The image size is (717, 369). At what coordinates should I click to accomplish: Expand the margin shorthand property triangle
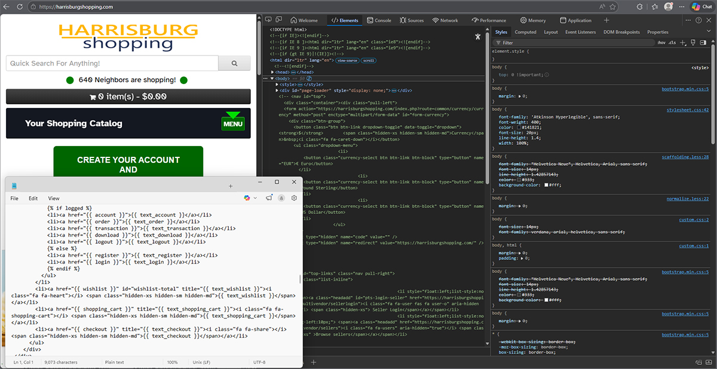pos(520,95)
